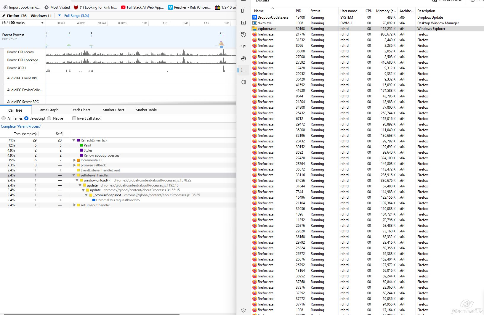Viewport: 484px width, 315px height.
Task: Expand the Incremental CC node
Action: (x=75, y=160)
